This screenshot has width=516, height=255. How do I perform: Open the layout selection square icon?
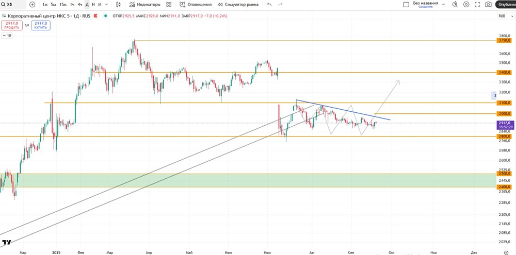pyautogui.click(x=407, y=5)
